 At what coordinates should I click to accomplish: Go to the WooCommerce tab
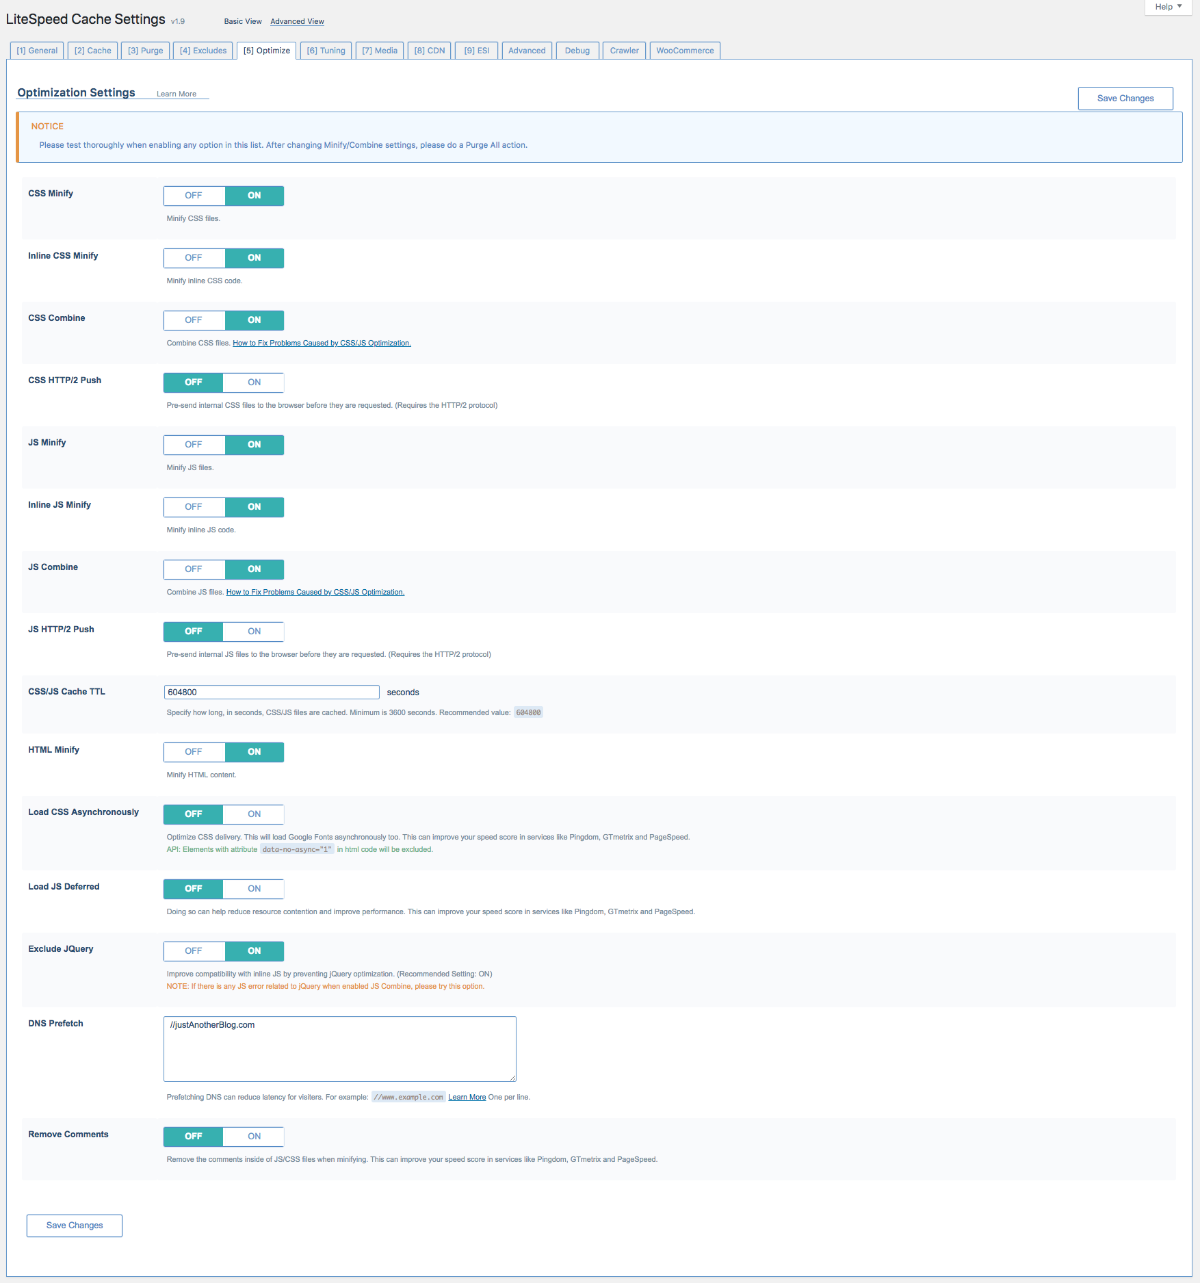(x=684, y=51)
